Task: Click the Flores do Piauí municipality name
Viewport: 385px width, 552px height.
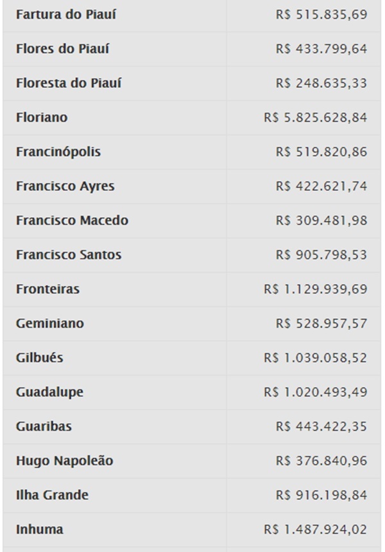Action: pos(62,49)
